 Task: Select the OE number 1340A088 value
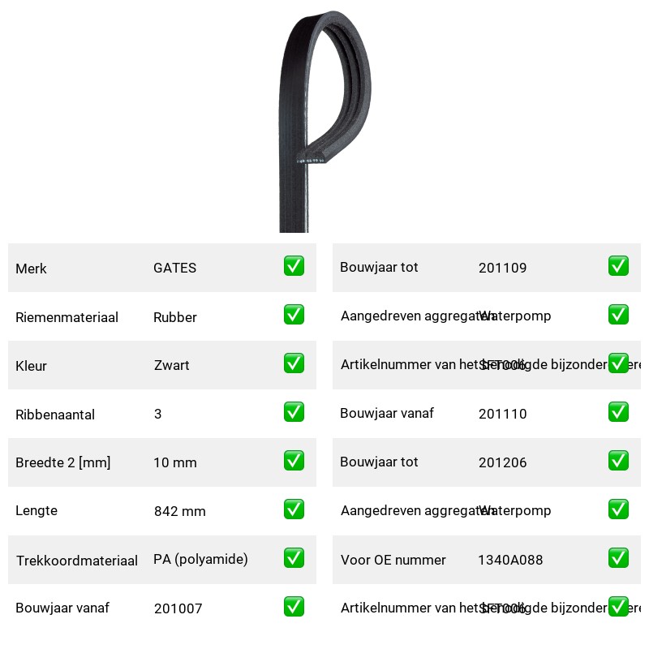pos(510,560)
